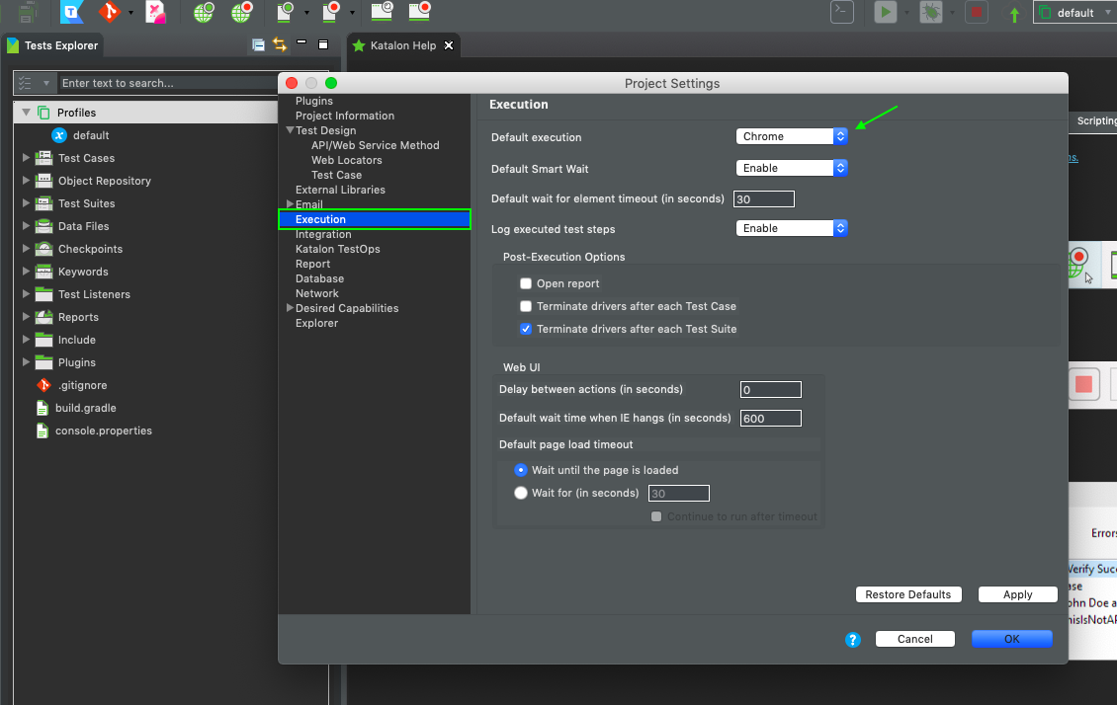Collapse all in Tests Explorer
This screenshot has width=1117, height=705.
pyautogui.click(x=259, y=45)
